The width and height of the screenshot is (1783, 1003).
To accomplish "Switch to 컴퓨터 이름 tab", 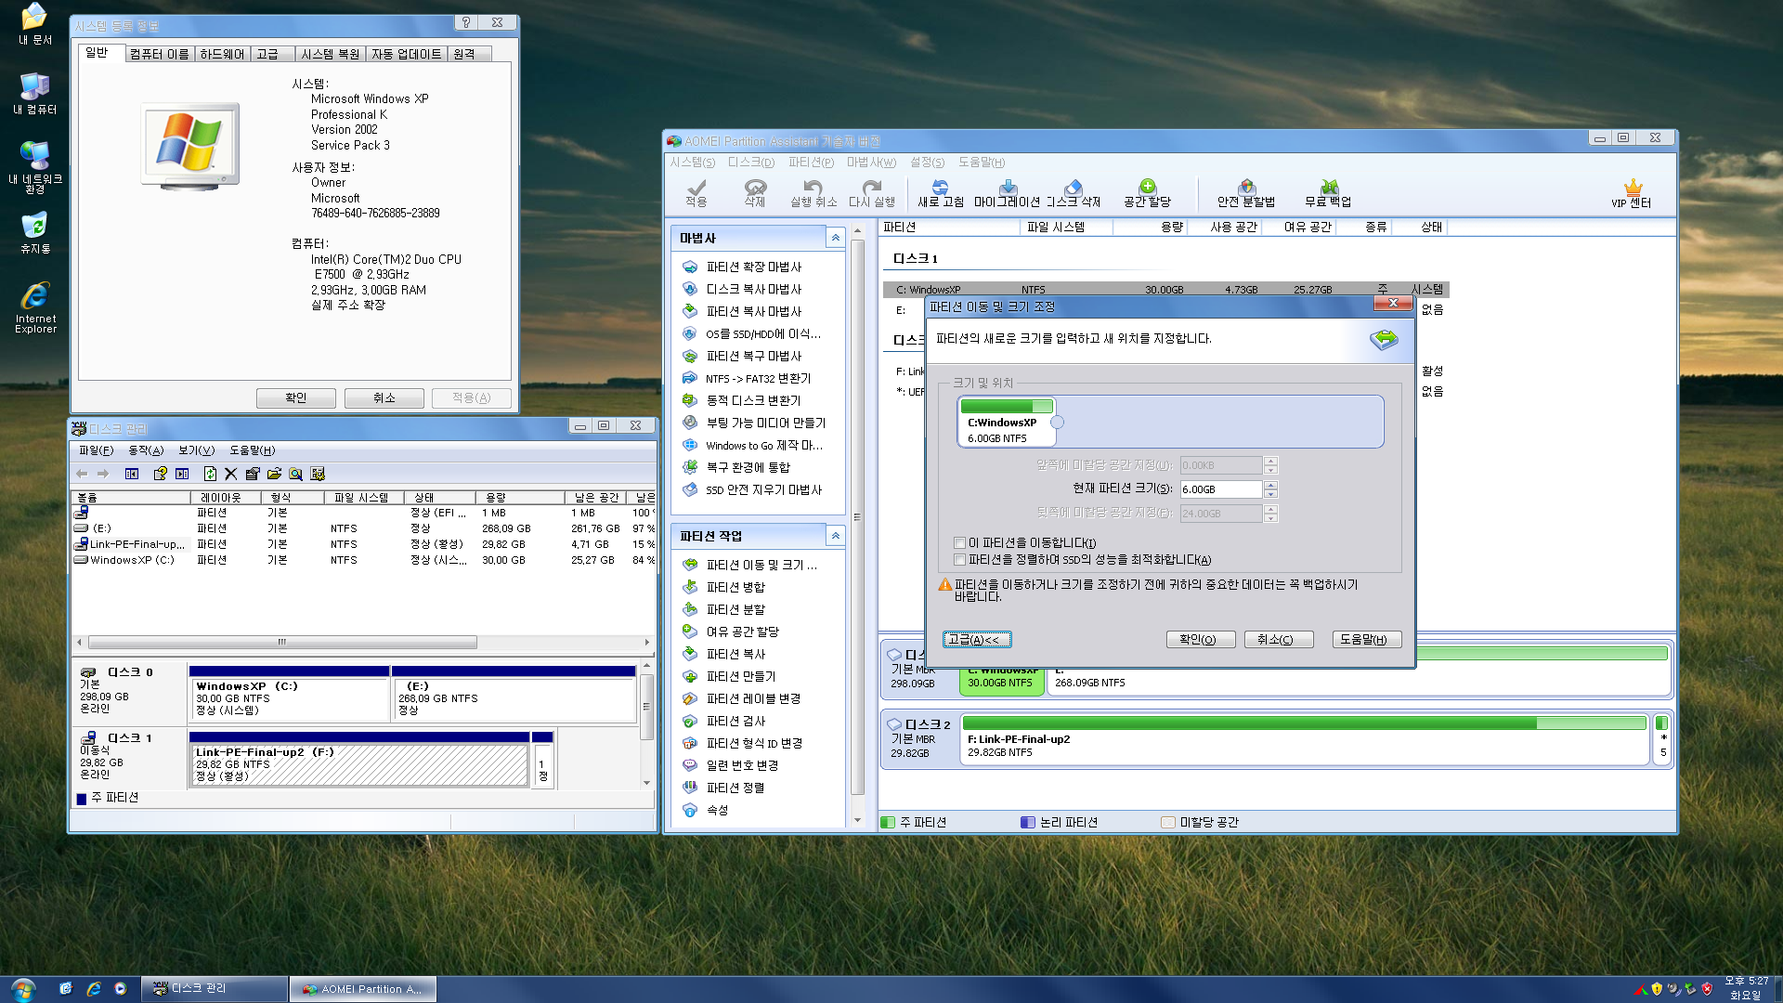I will tap(159, 54).
